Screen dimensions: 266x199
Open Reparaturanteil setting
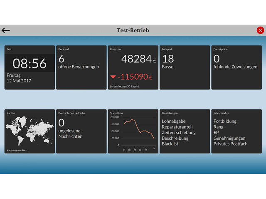[x=177, y=127]
